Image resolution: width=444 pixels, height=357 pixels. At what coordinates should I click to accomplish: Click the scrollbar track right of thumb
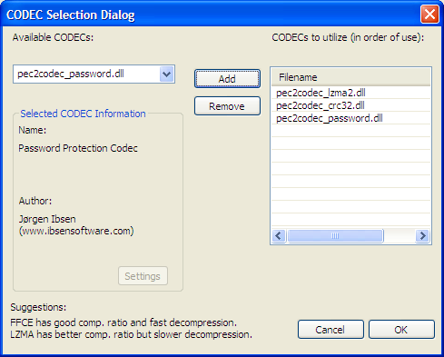pos(400,235)
